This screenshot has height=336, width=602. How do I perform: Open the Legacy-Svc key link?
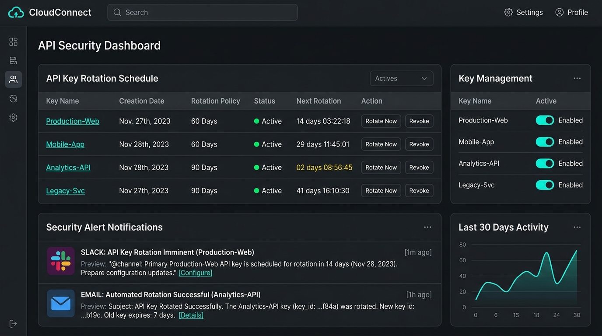tap(65, 191)
